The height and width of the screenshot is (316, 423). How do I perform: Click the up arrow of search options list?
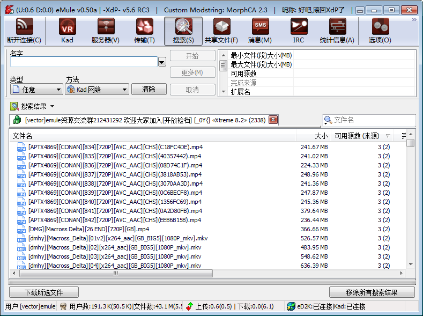click(x=224, y=55)
